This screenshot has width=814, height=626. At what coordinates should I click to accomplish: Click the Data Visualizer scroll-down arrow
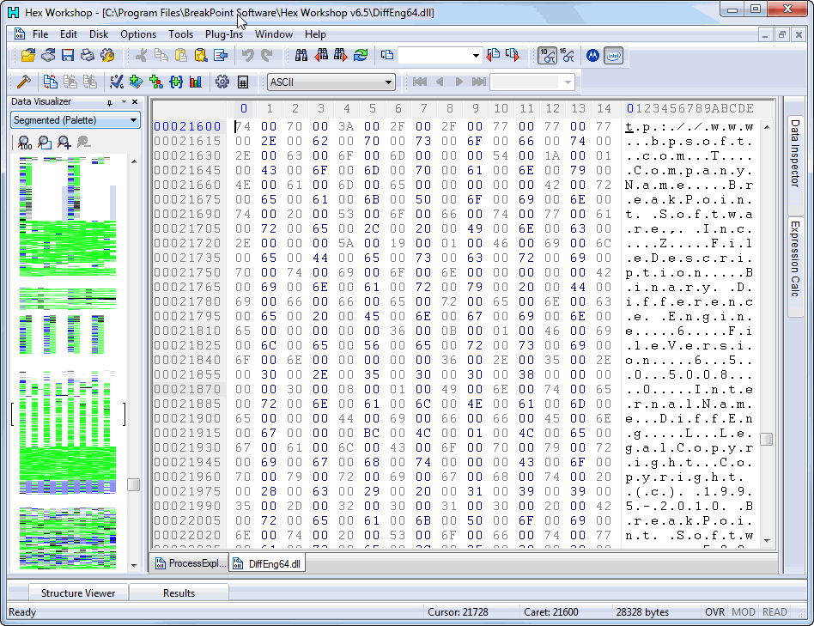click(x=134, y=565)
